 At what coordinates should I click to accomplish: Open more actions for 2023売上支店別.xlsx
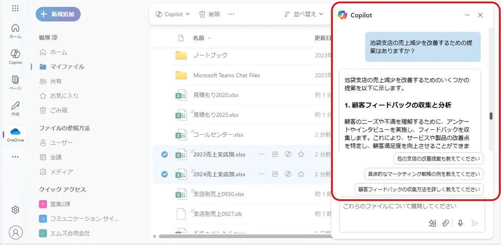pyautogui.click(x=262, y=154)
